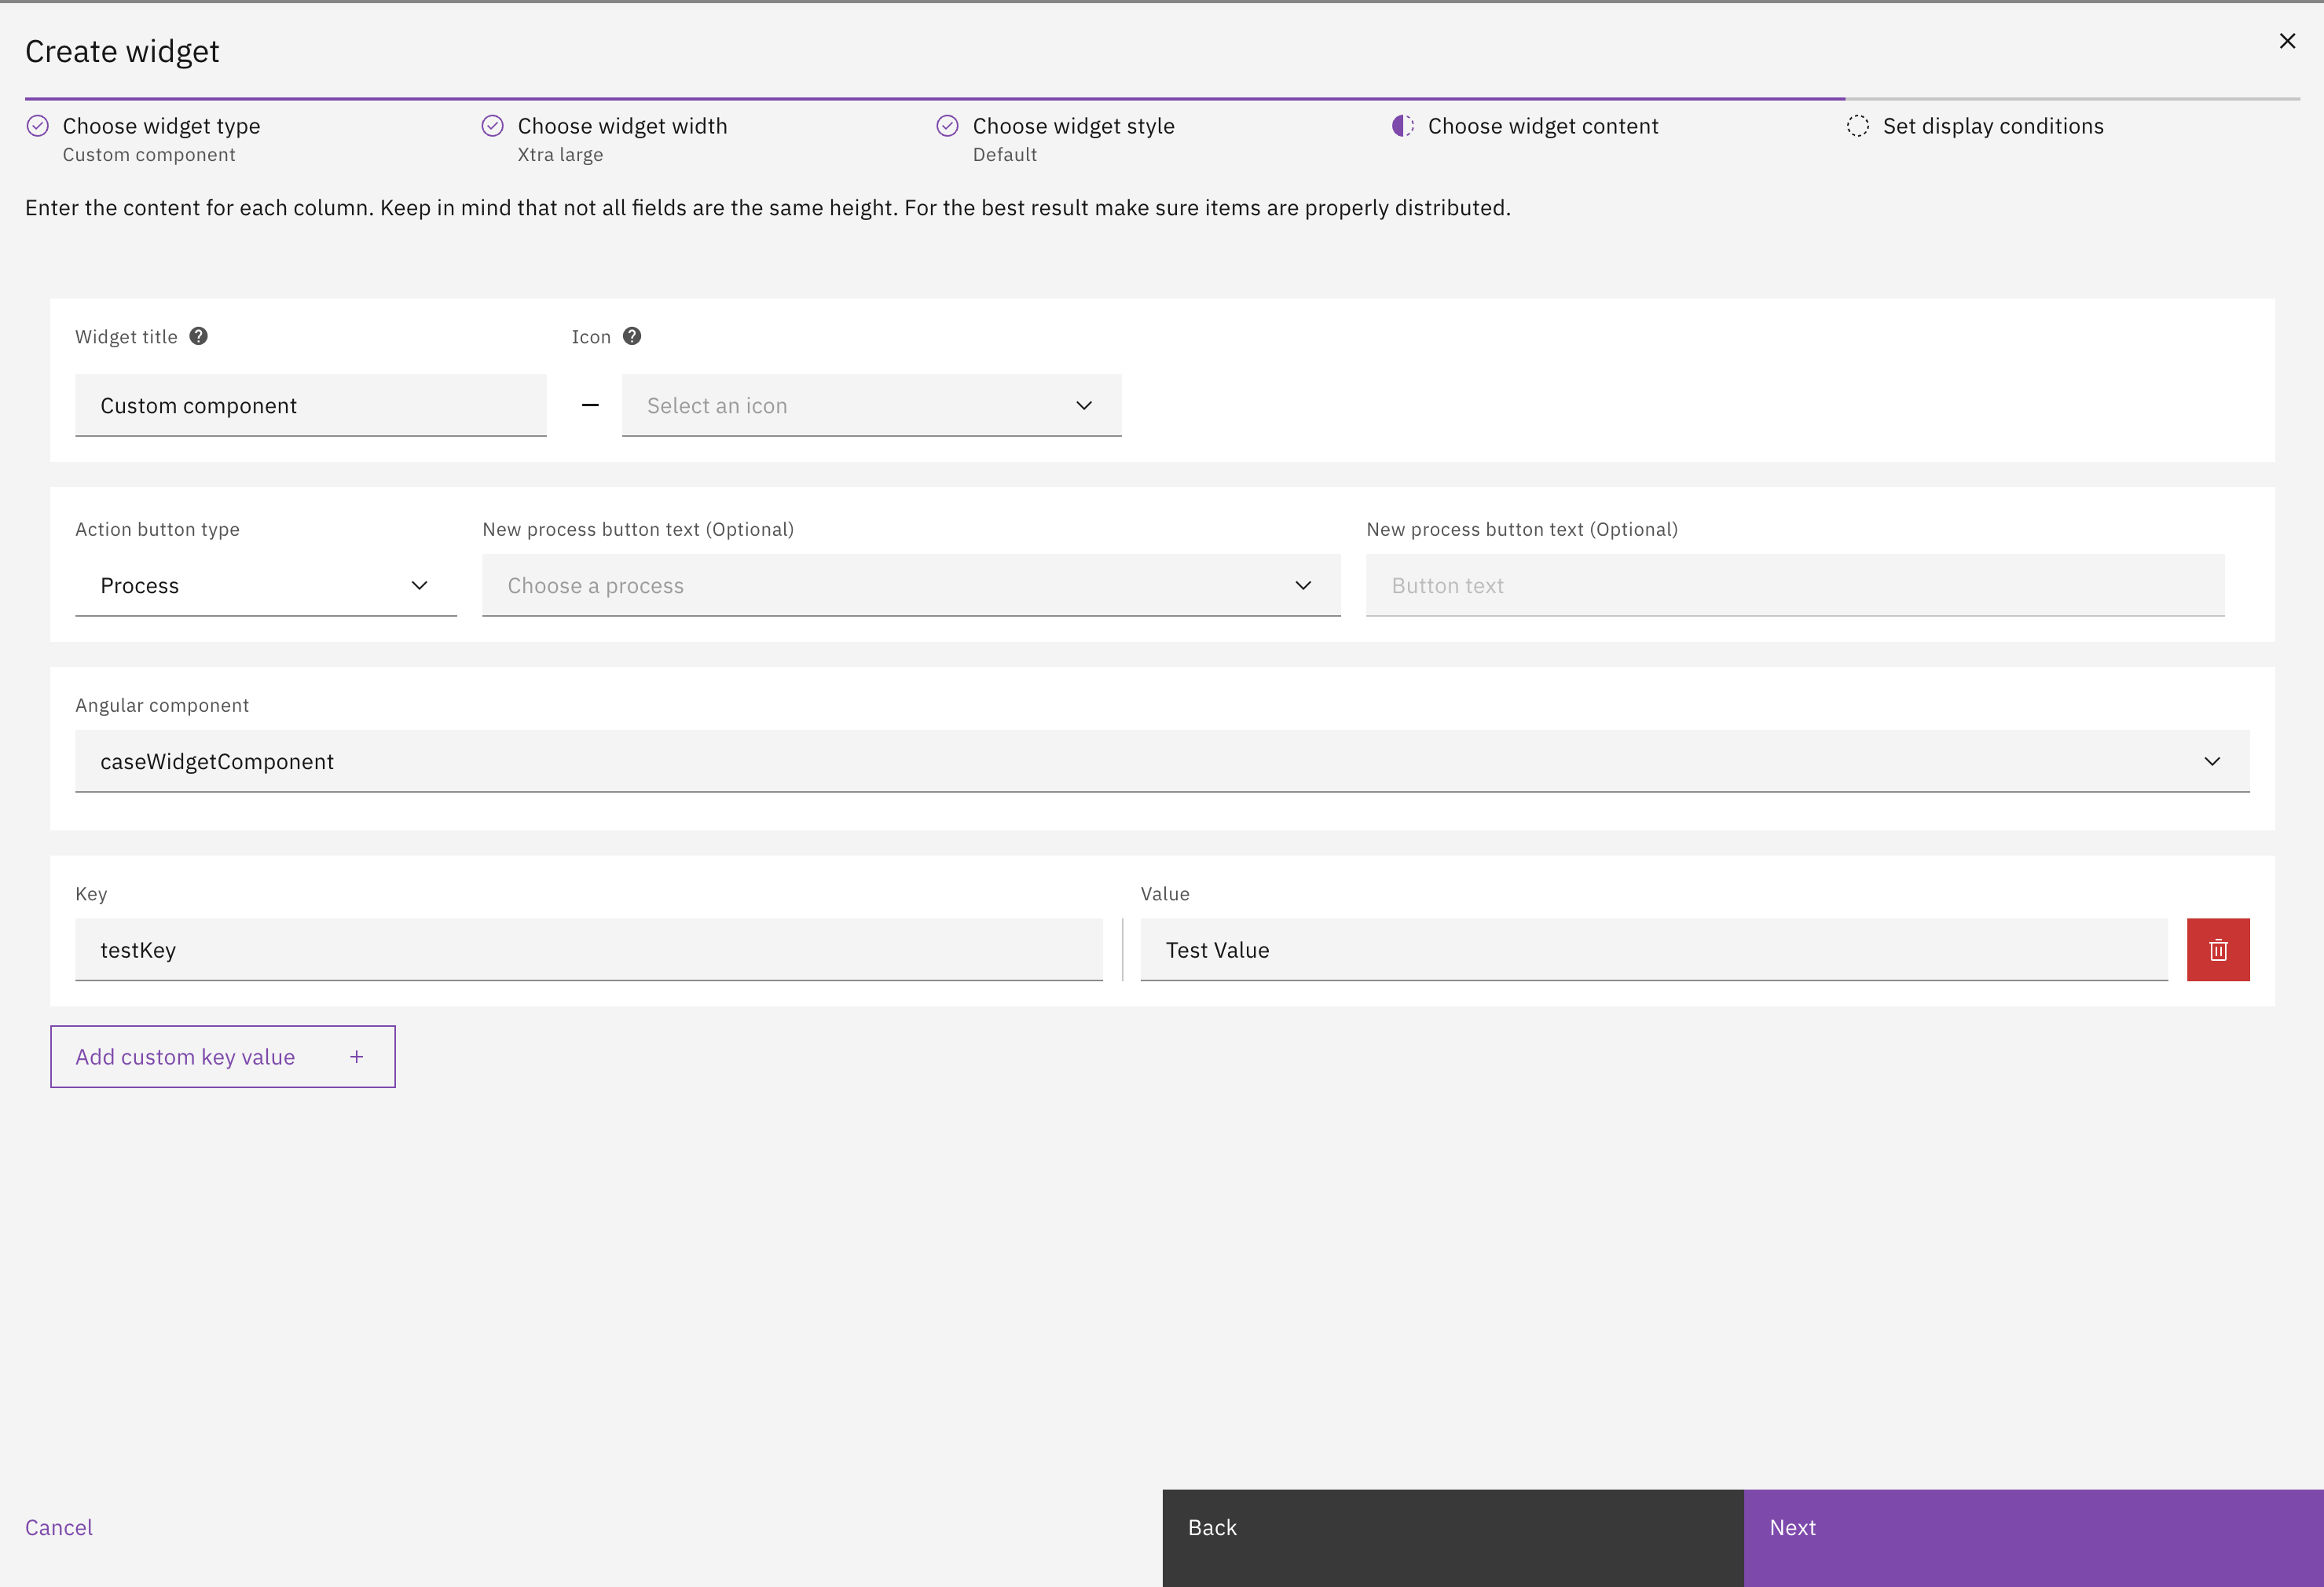Focus the Button text input field
The height and width of the screenshot is (1587, 2324).
click(1794, 585)
